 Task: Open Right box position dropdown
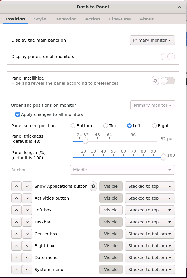point(150,246)
